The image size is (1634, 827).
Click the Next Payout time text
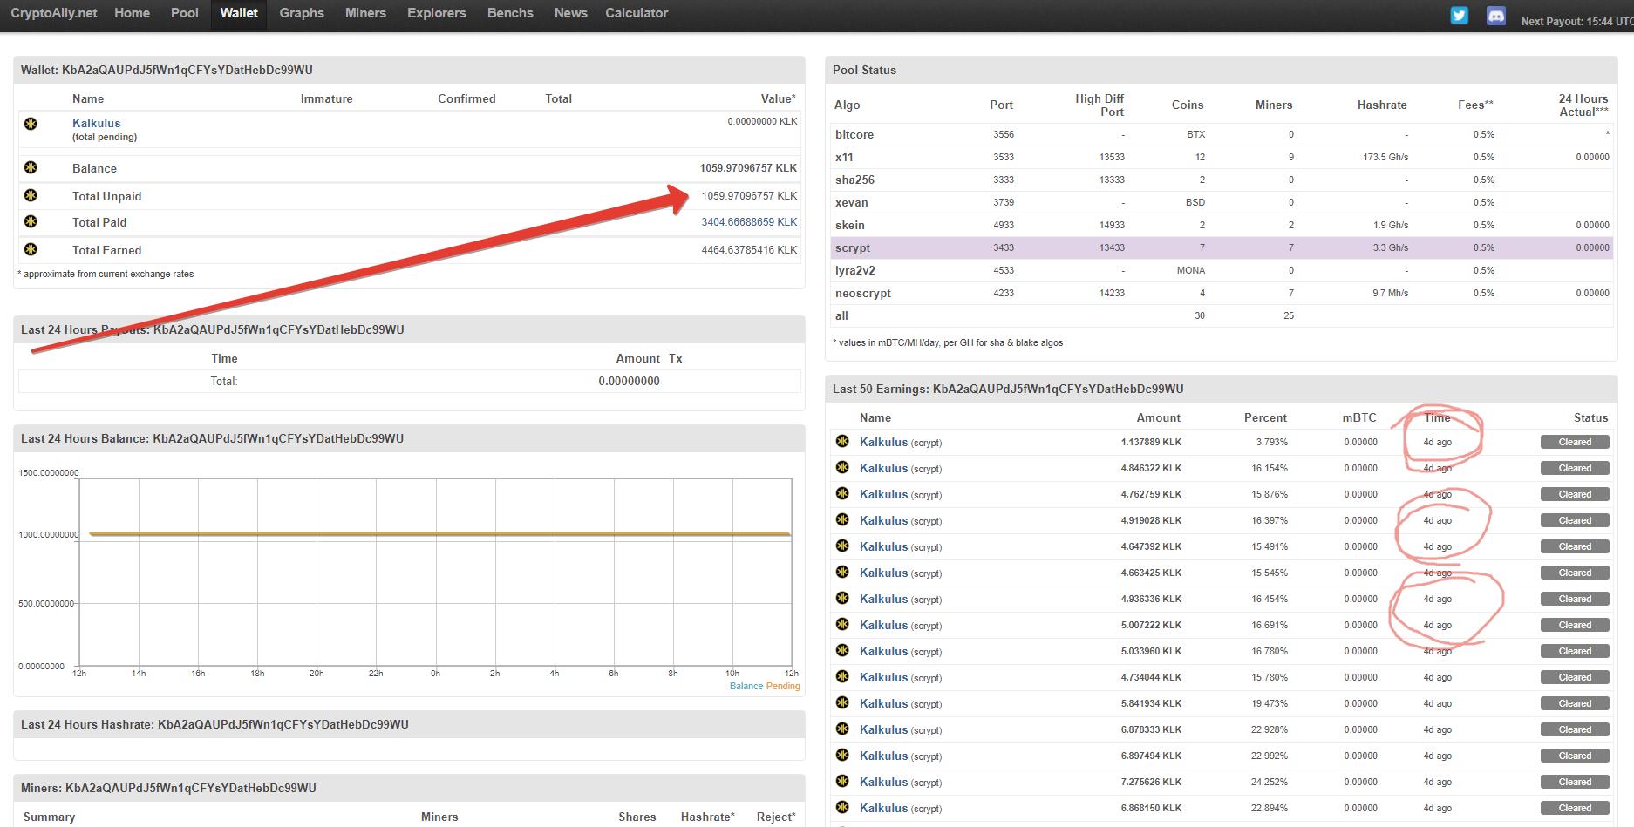pos(1576,21)
